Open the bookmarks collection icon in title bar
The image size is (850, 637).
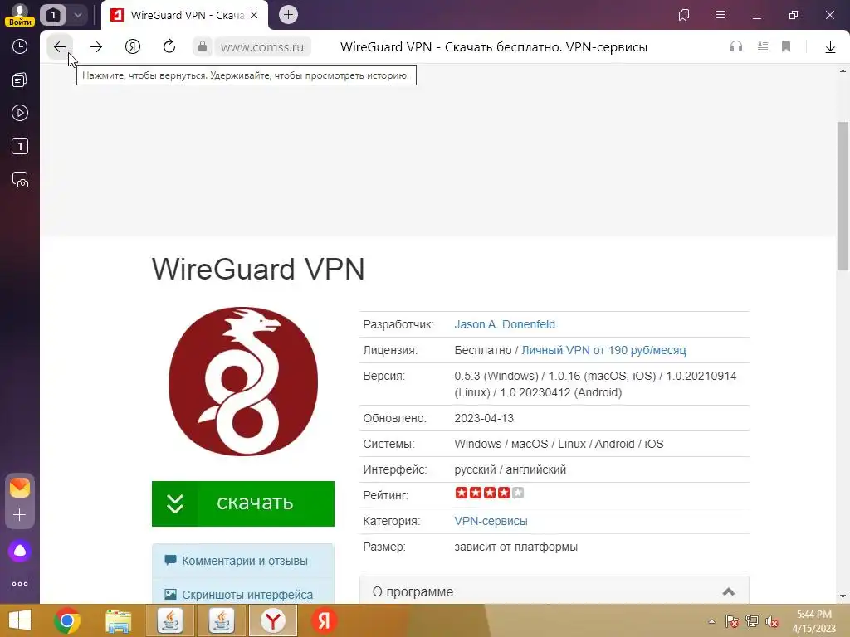684,15
